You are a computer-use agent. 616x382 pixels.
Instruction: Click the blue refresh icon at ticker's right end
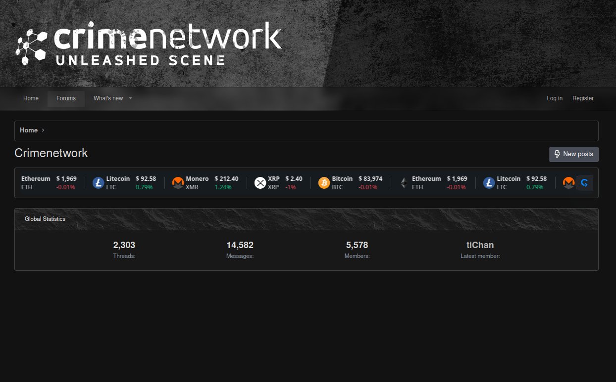[585, 183]
